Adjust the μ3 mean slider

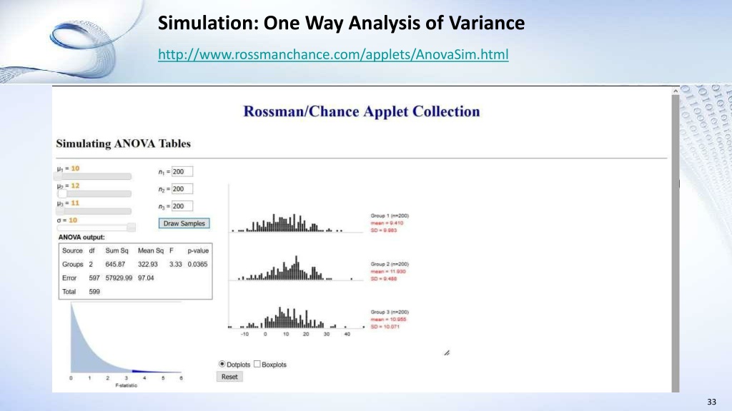coord(94,211)
